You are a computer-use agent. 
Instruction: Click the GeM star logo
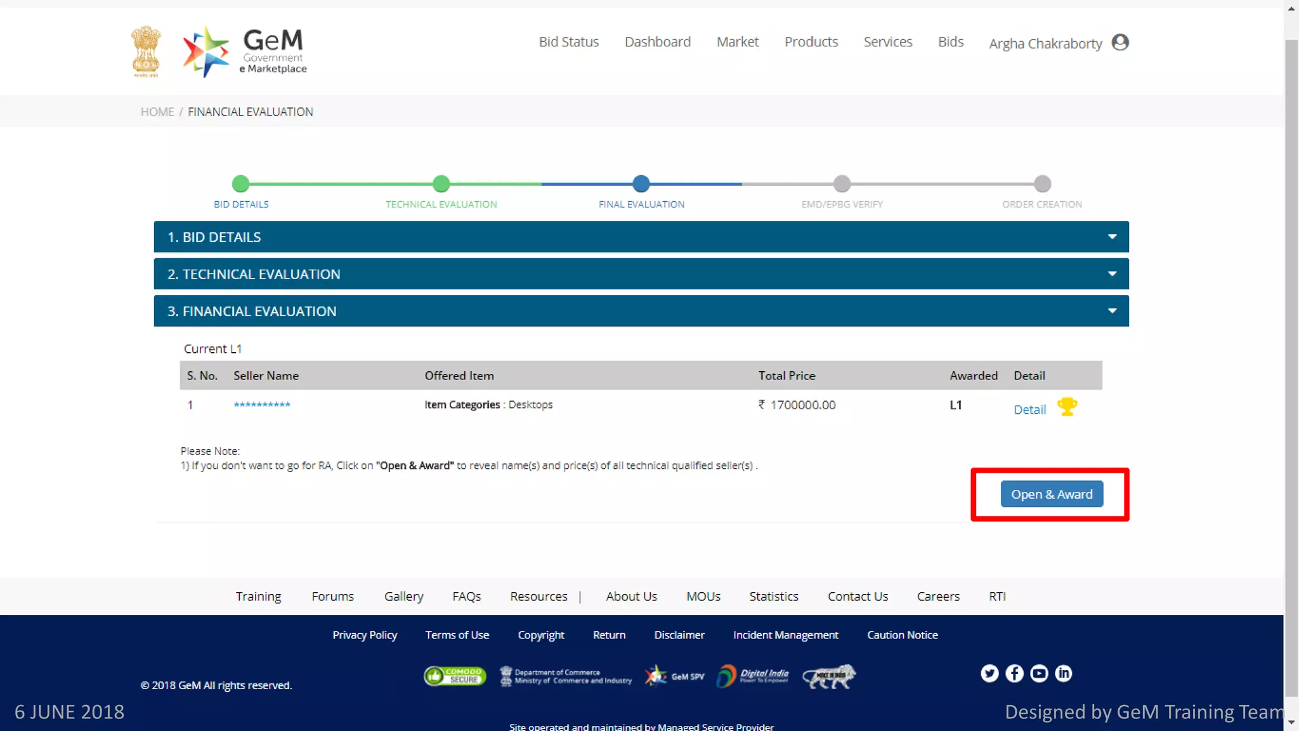pyautogui.click(x=206, y=51)
